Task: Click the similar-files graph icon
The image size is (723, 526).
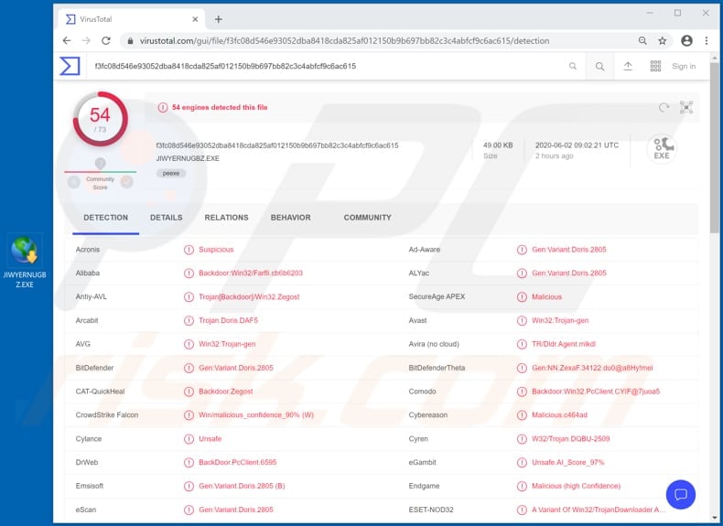Action: click(686, 107)
